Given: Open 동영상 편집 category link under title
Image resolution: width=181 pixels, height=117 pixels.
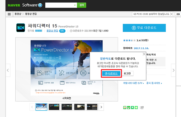Looking at the screenshot, I should (52, 31).
